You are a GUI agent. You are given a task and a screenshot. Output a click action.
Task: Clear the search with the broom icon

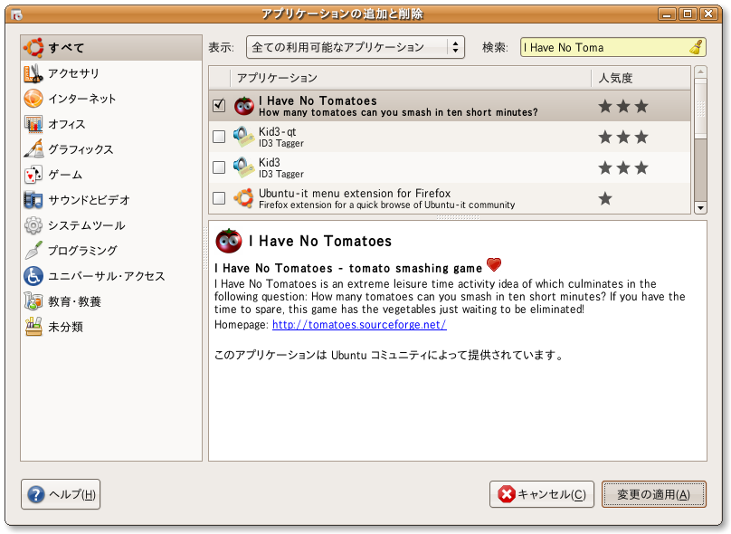(x=696, y=48)
